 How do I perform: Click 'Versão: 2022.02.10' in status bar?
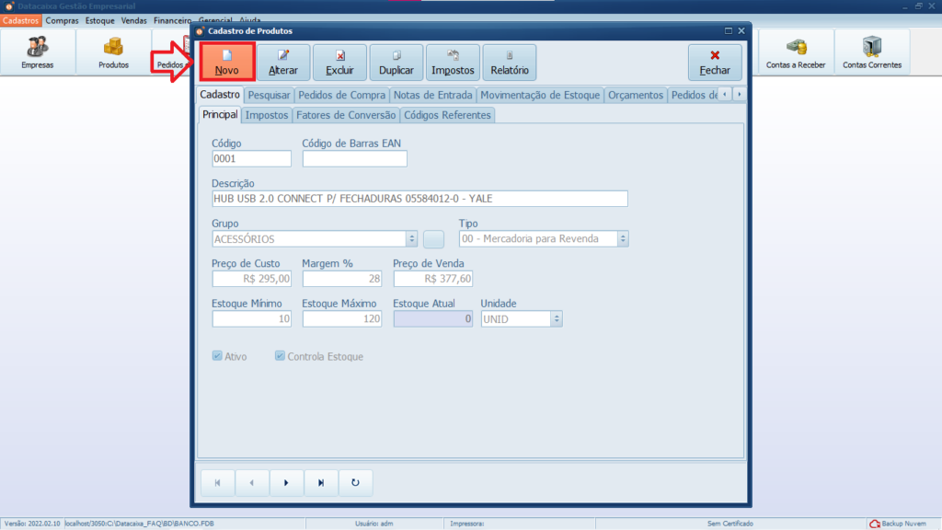click(x=32, y=524)
